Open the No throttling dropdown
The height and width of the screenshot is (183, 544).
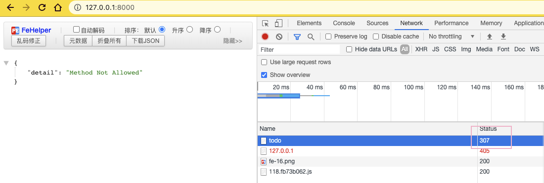pos(452,37)
